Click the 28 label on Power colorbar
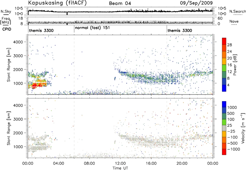The width and height of the screenshot is (246, 170). pyautogui.click(x=229, y=45)
